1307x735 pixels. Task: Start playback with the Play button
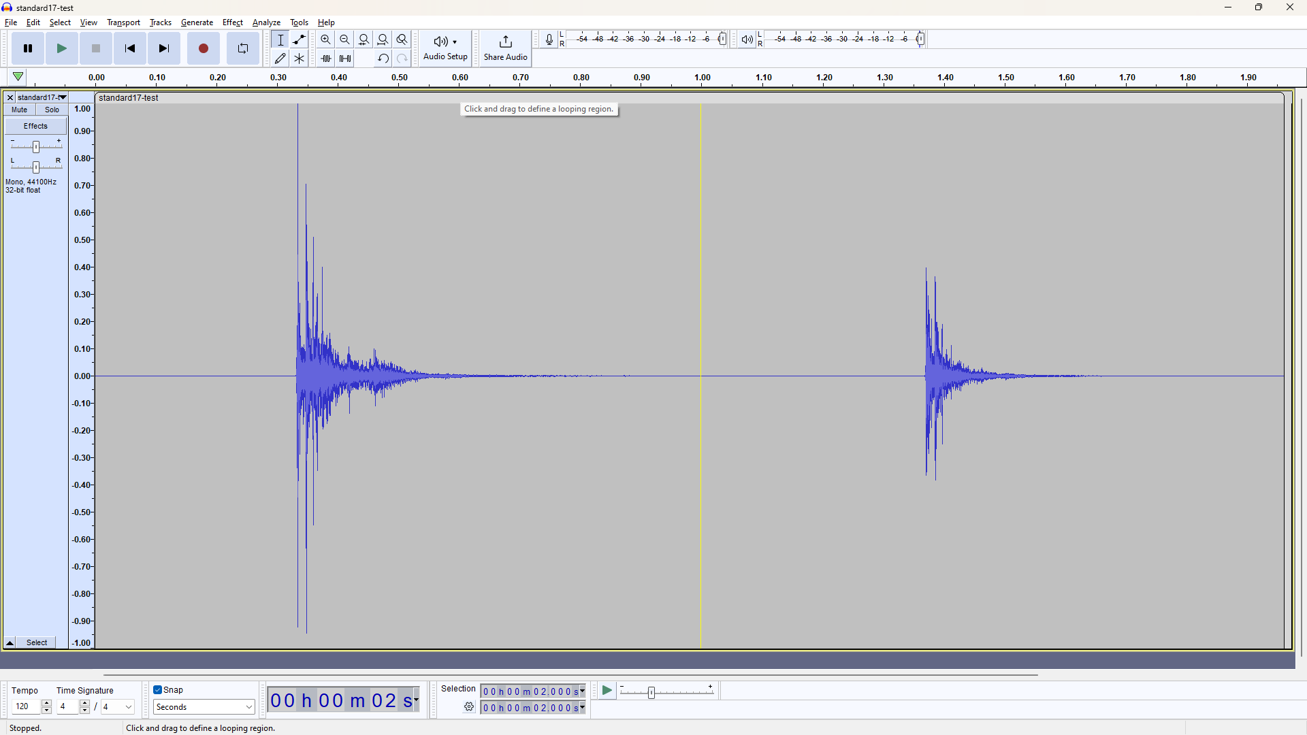(62, 48)
